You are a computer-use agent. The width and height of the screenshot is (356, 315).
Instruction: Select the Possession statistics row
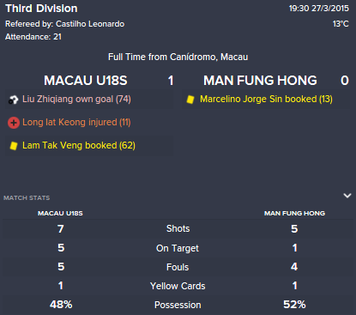pyautogui.click(x=178, y=305)
